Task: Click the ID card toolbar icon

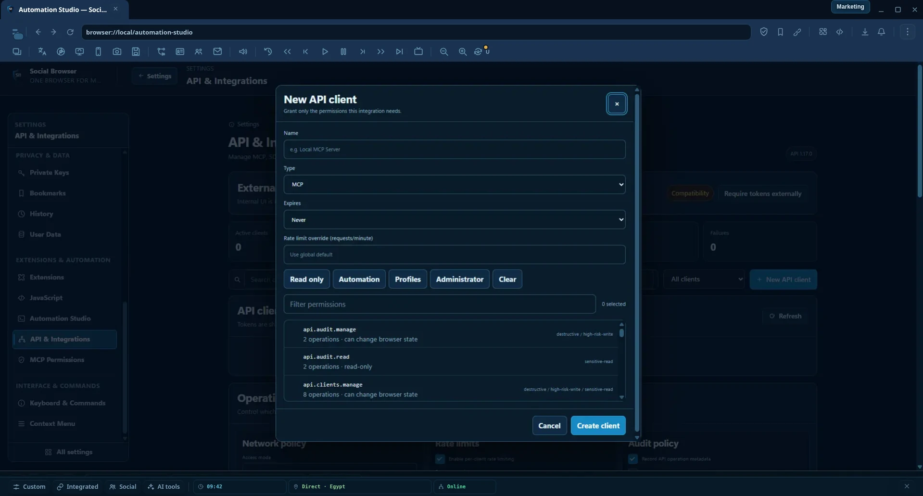Action: tap(180, 51)
